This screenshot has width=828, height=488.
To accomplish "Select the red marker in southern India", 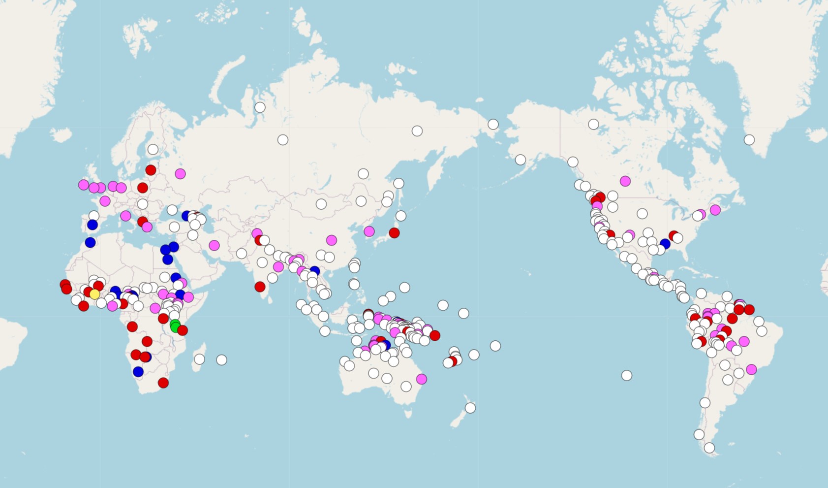I will pos(260,287).
